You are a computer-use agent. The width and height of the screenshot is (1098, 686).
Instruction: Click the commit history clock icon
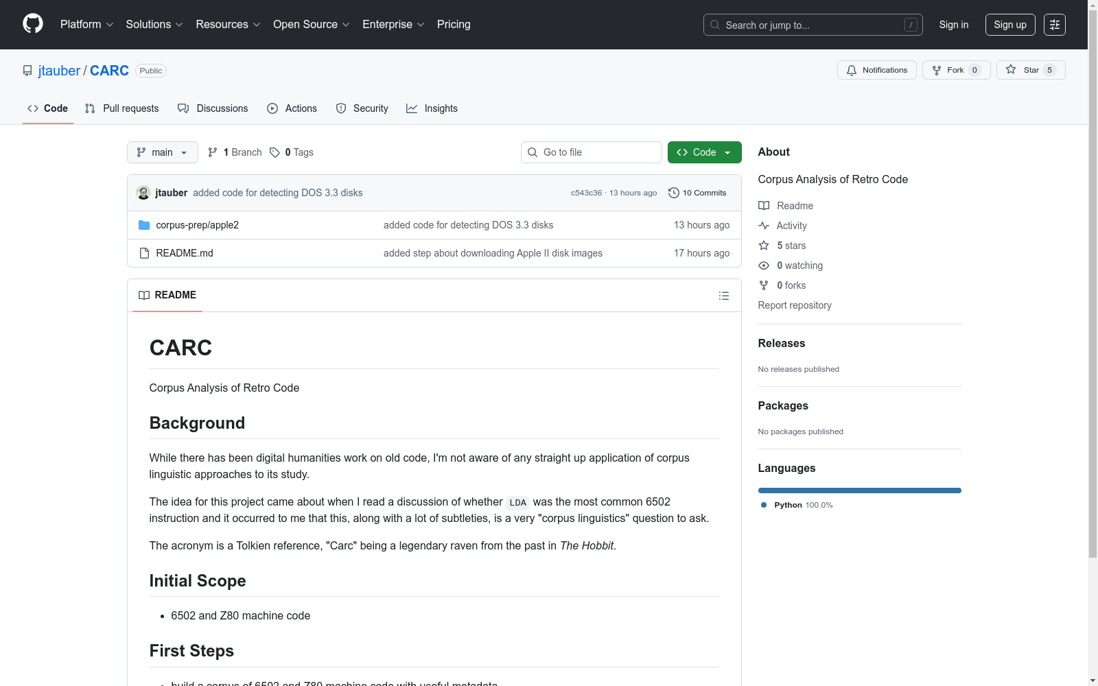point(674,193)
